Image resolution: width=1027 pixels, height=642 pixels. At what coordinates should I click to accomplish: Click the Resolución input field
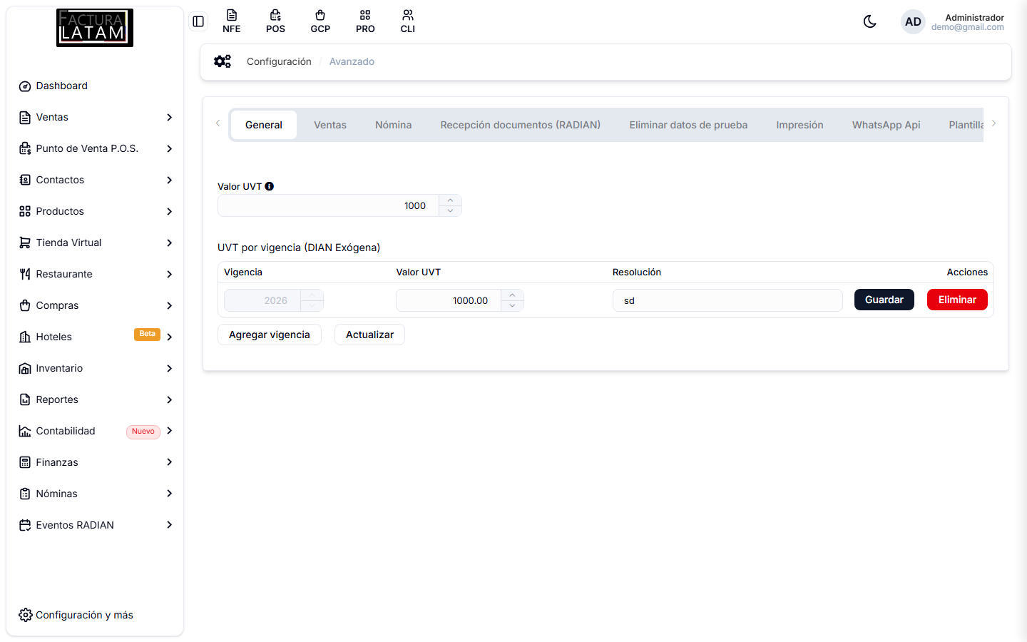tap(727, 300)
